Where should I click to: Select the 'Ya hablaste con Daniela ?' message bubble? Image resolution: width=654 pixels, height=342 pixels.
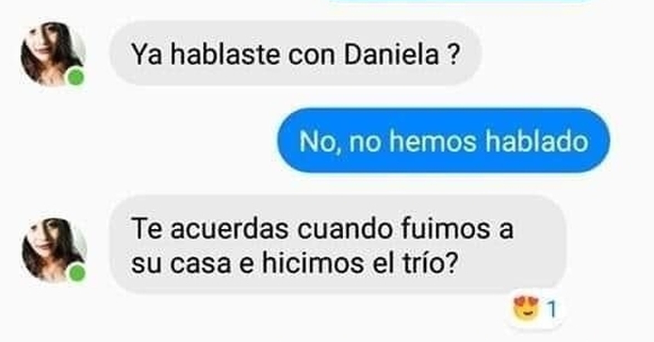(x=295, y=53)
